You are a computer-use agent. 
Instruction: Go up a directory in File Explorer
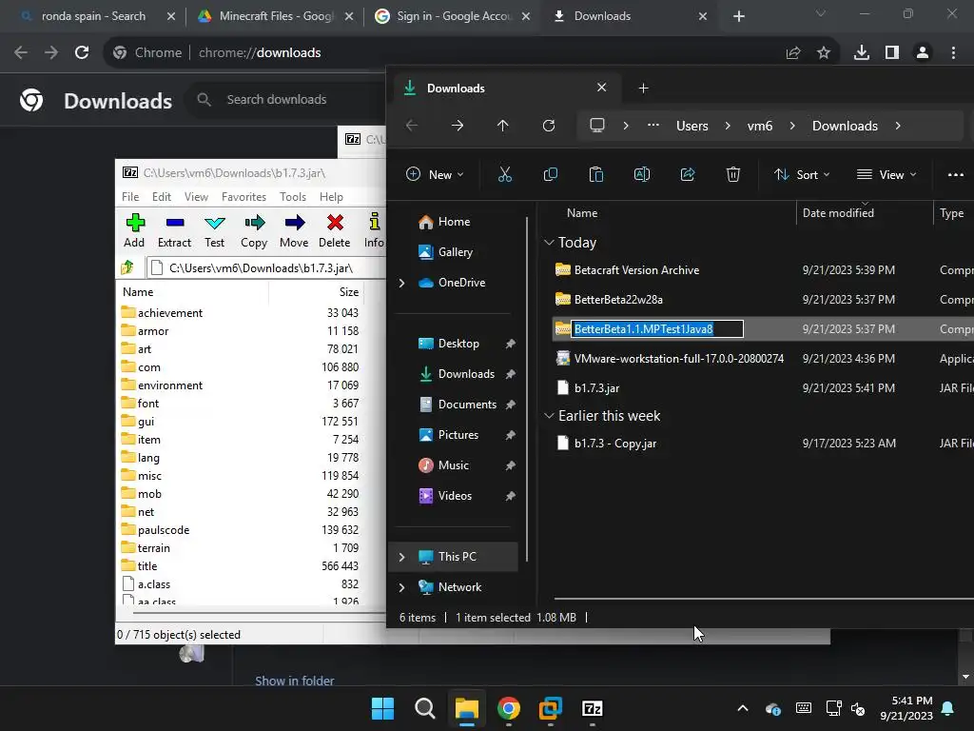click(x=502, y=126)
